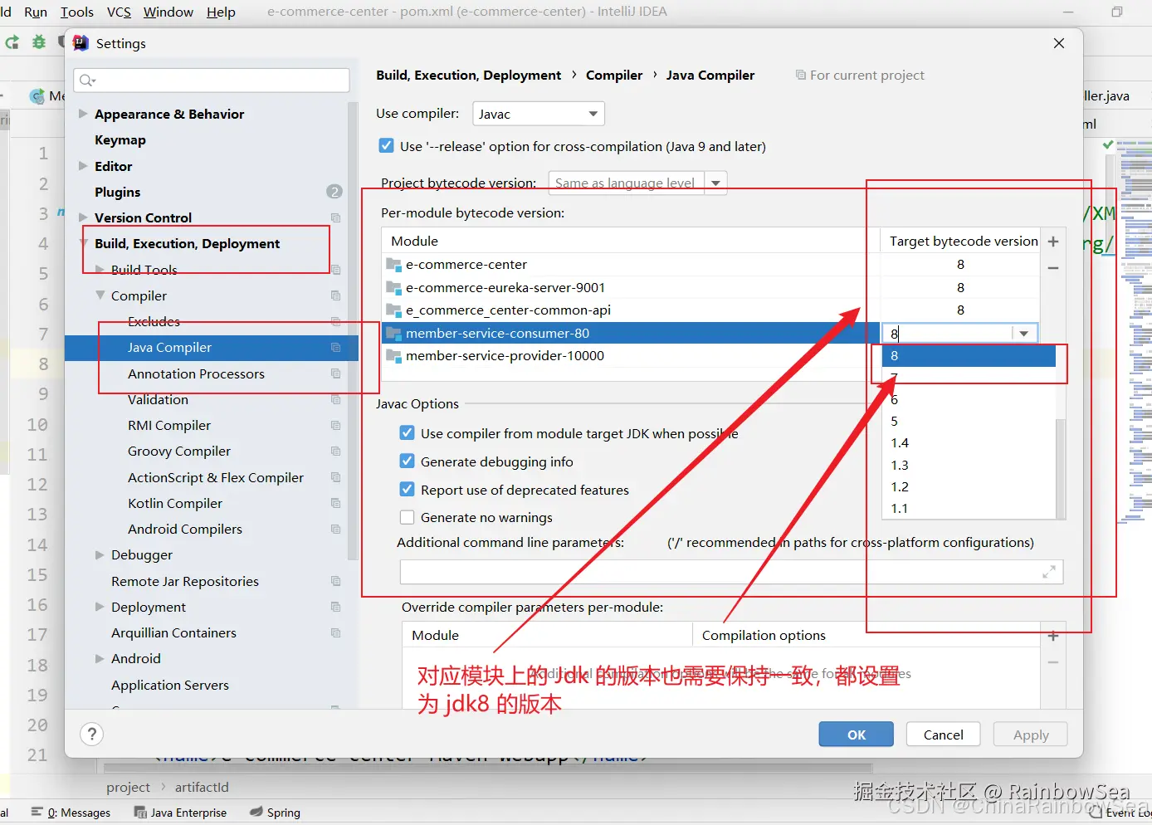Select the Keymap settings page
This screenshot has width=1152, height=825.
(120, 139)
